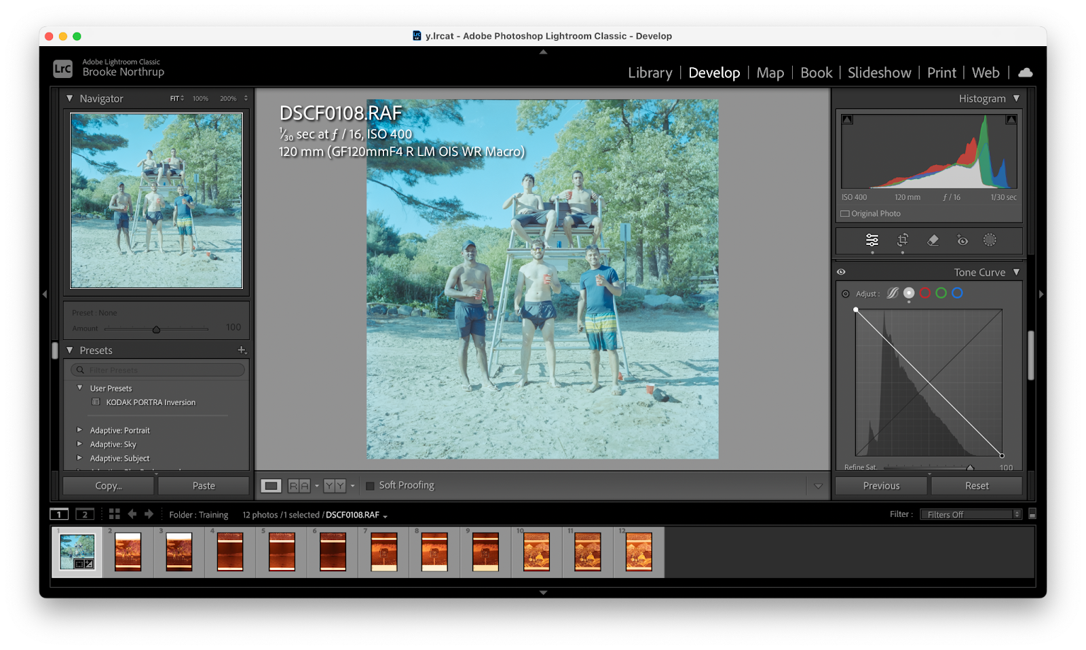
Task: Open the Masking tool
Action: tap(990, 240)
